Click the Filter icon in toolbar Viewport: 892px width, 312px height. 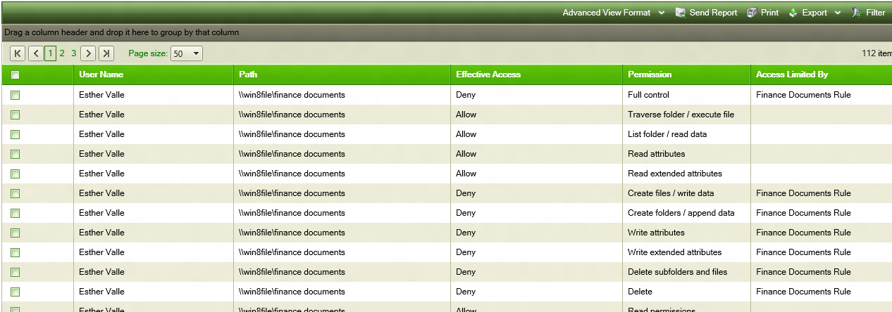(x=857, y=13)
